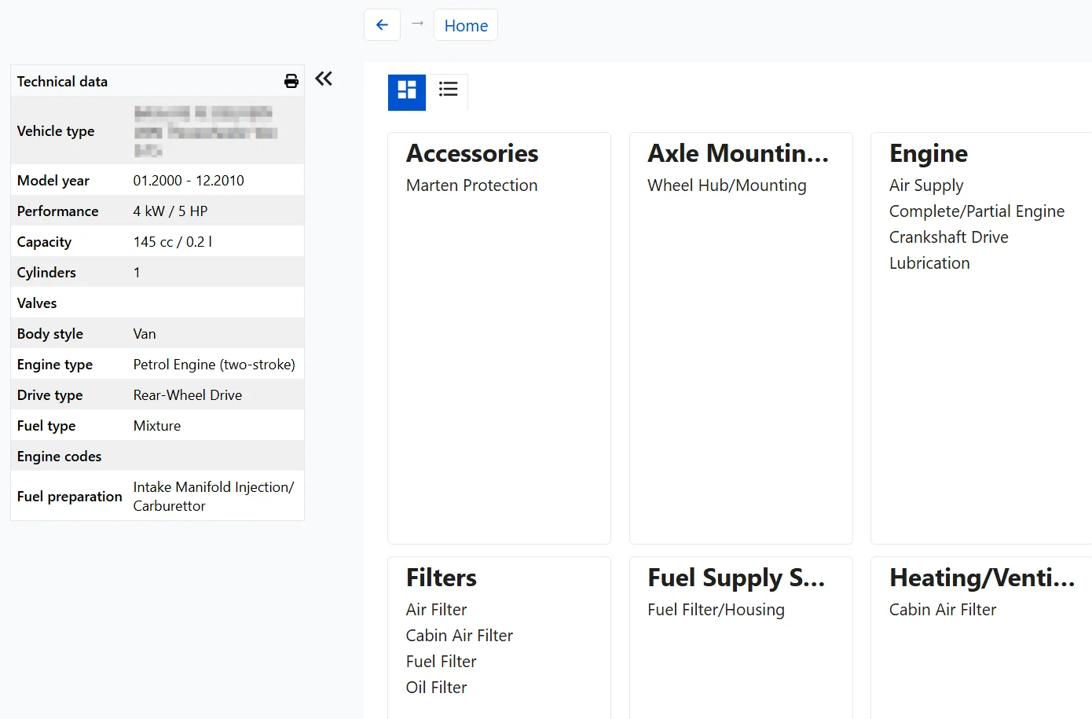The width and height of the screenshot is (1092, 719).
Task: Open Lubrication under Engine
Action: pyautogui.click(x=929, y=263)
